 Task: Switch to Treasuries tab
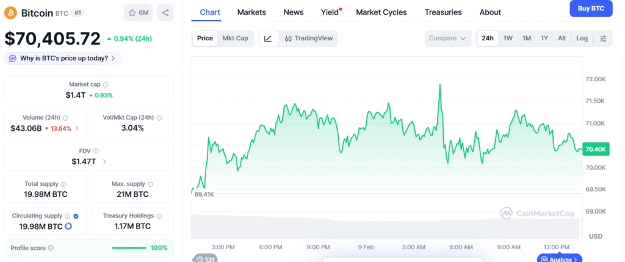(x=443, y=12)
